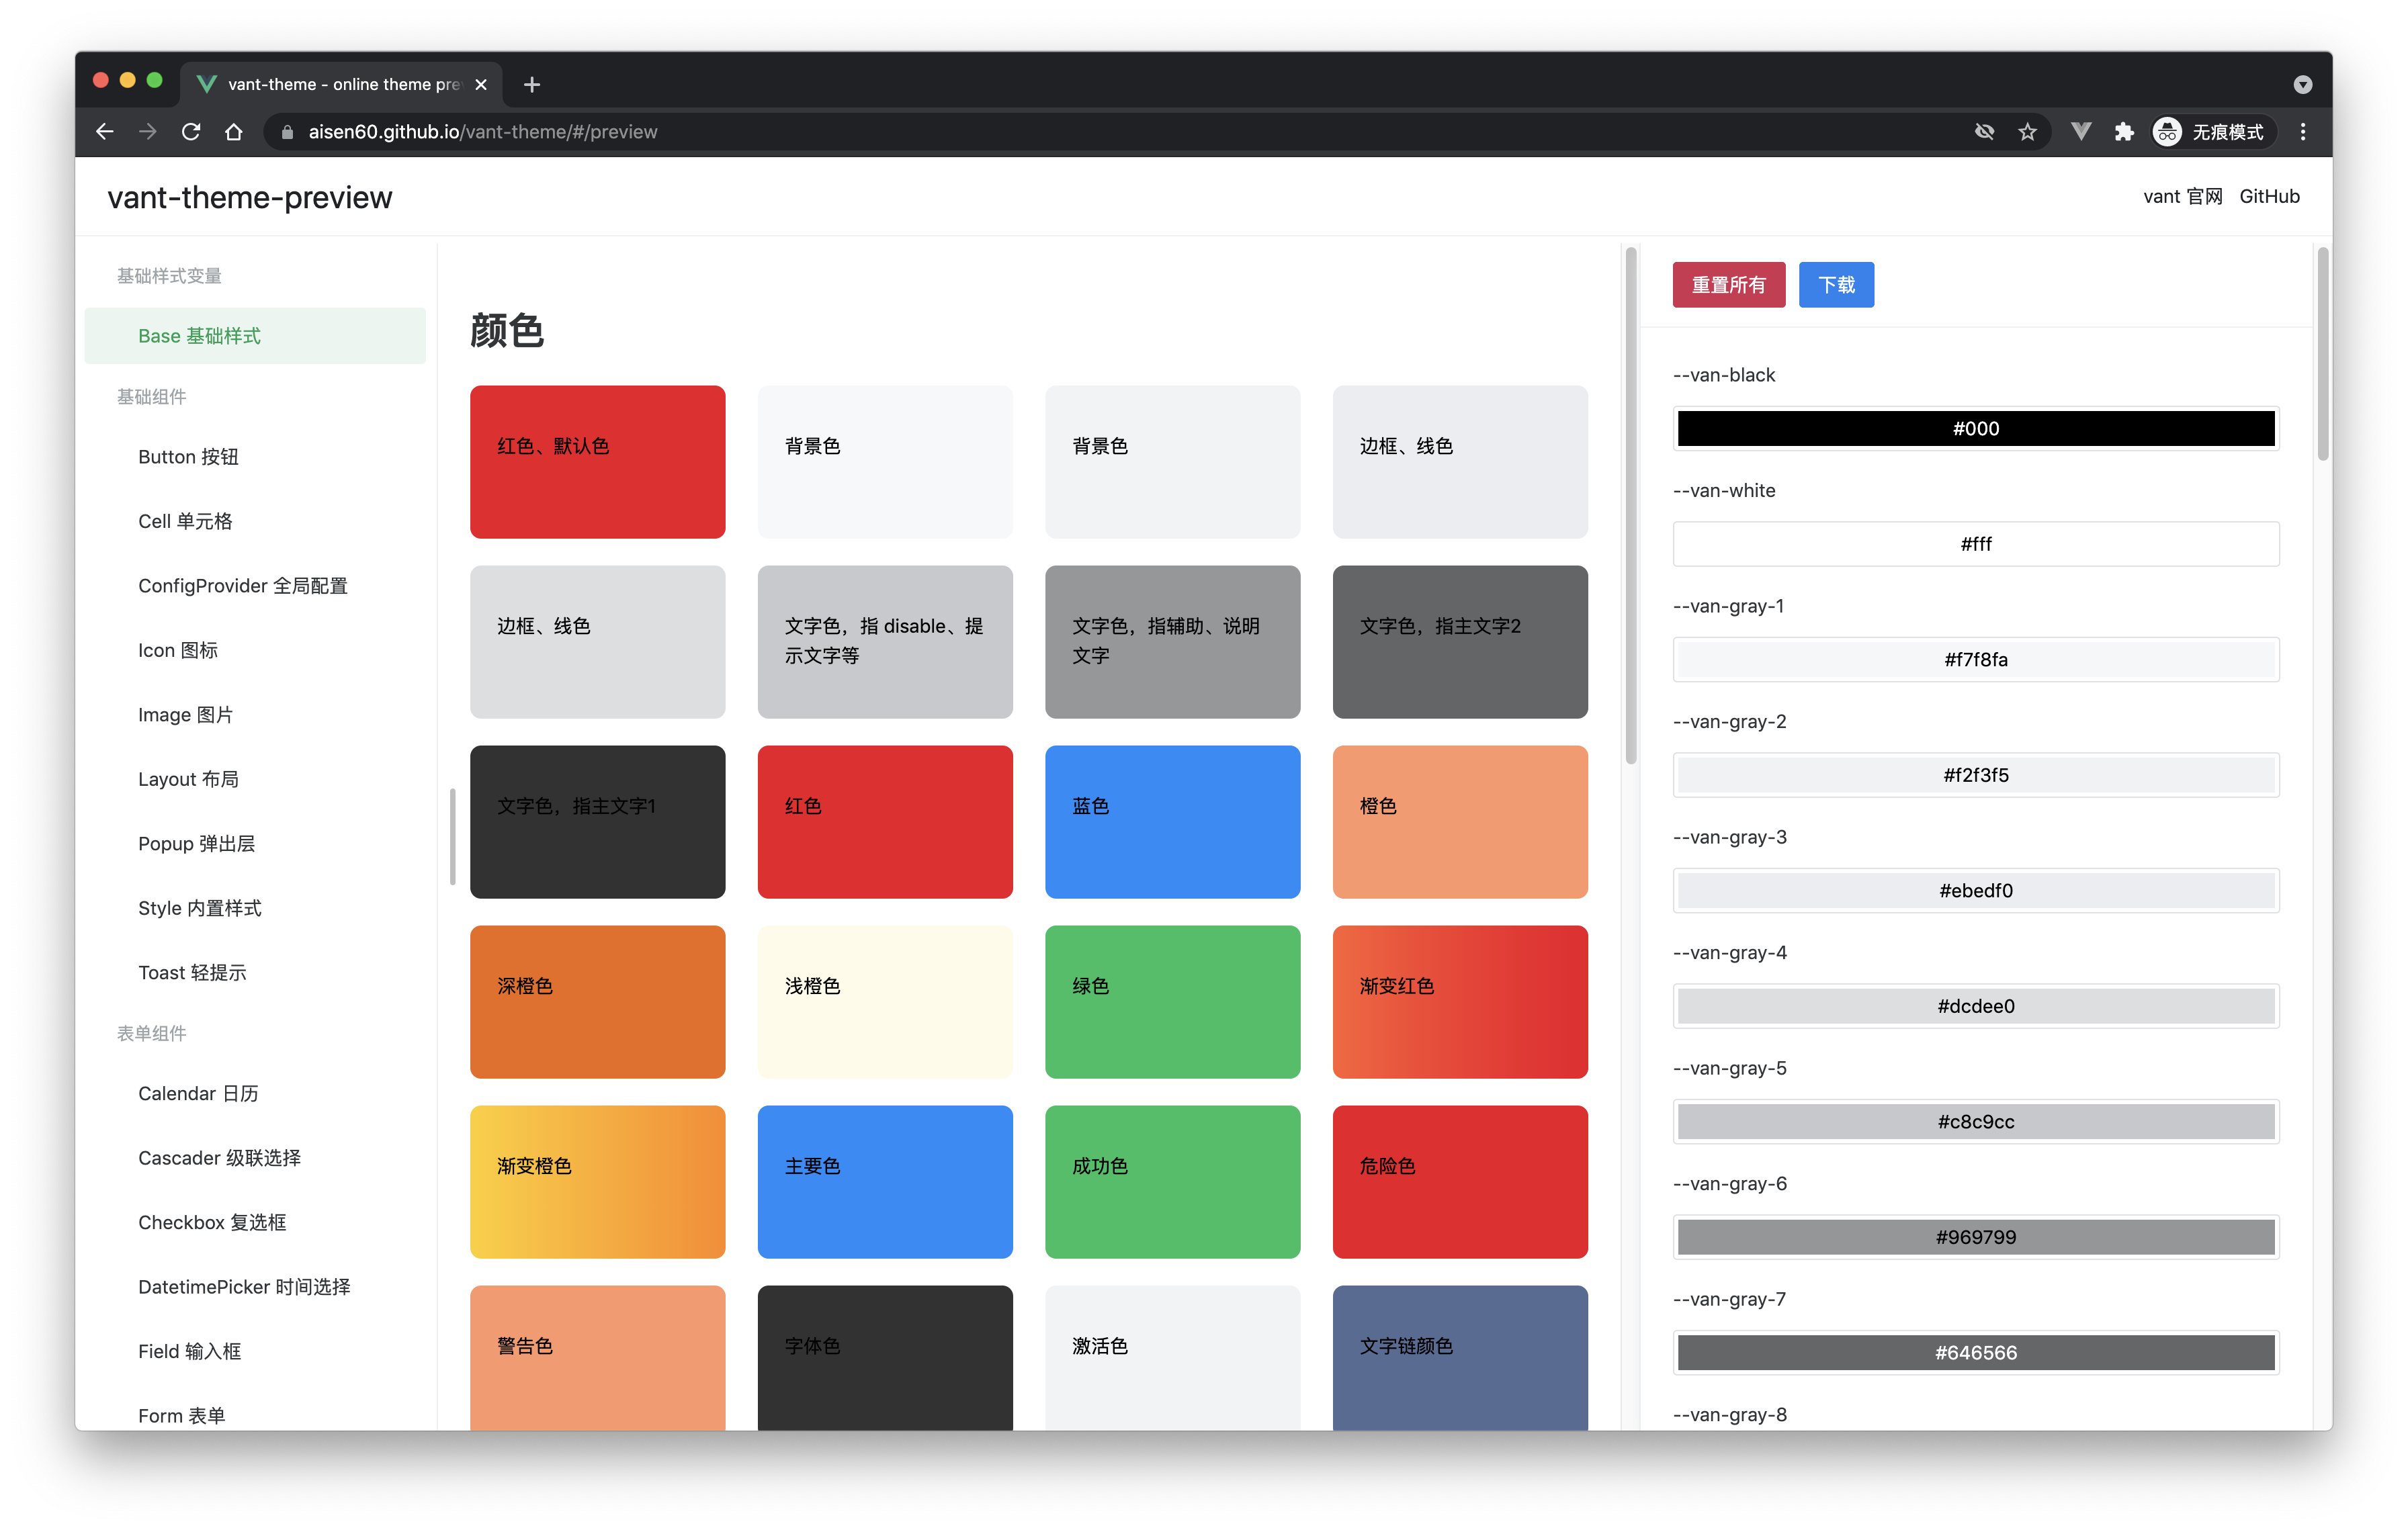Open the extensions puzzle icon
2408x1530 pixels.
(x=2124, y=131)
